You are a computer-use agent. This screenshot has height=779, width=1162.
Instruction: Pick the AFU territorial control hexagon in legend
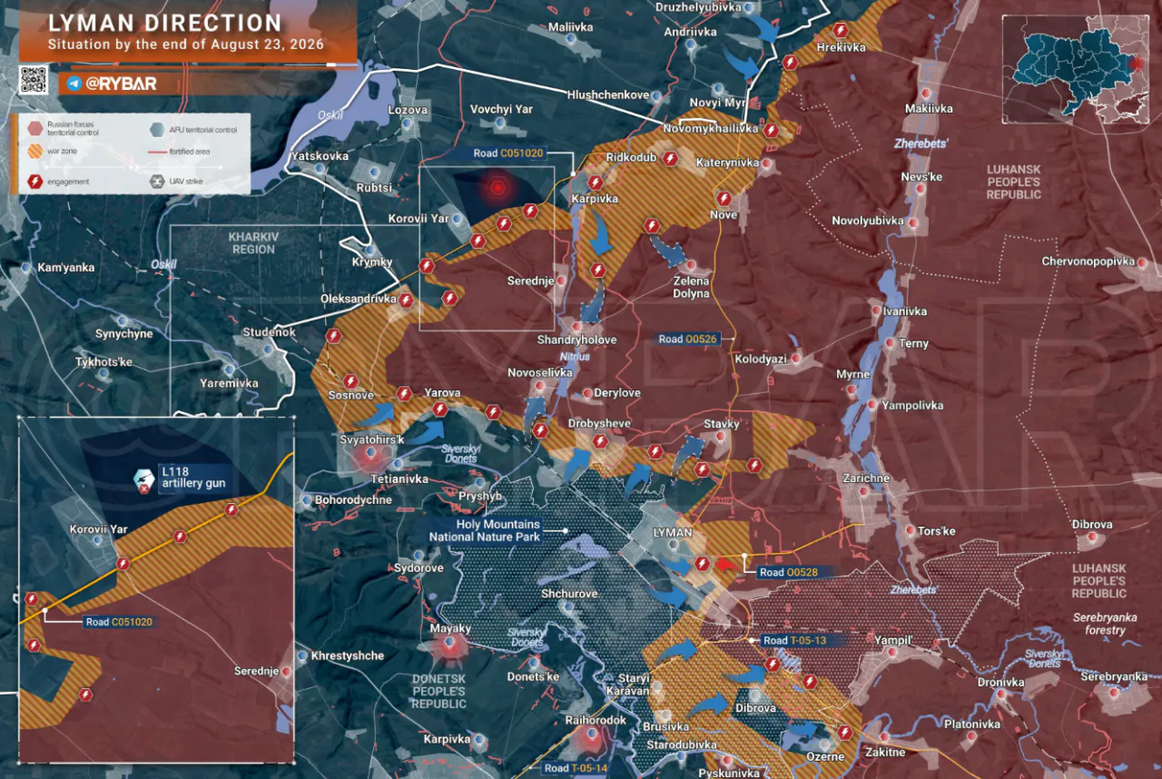pyautogui.click(x=156, y=129)
